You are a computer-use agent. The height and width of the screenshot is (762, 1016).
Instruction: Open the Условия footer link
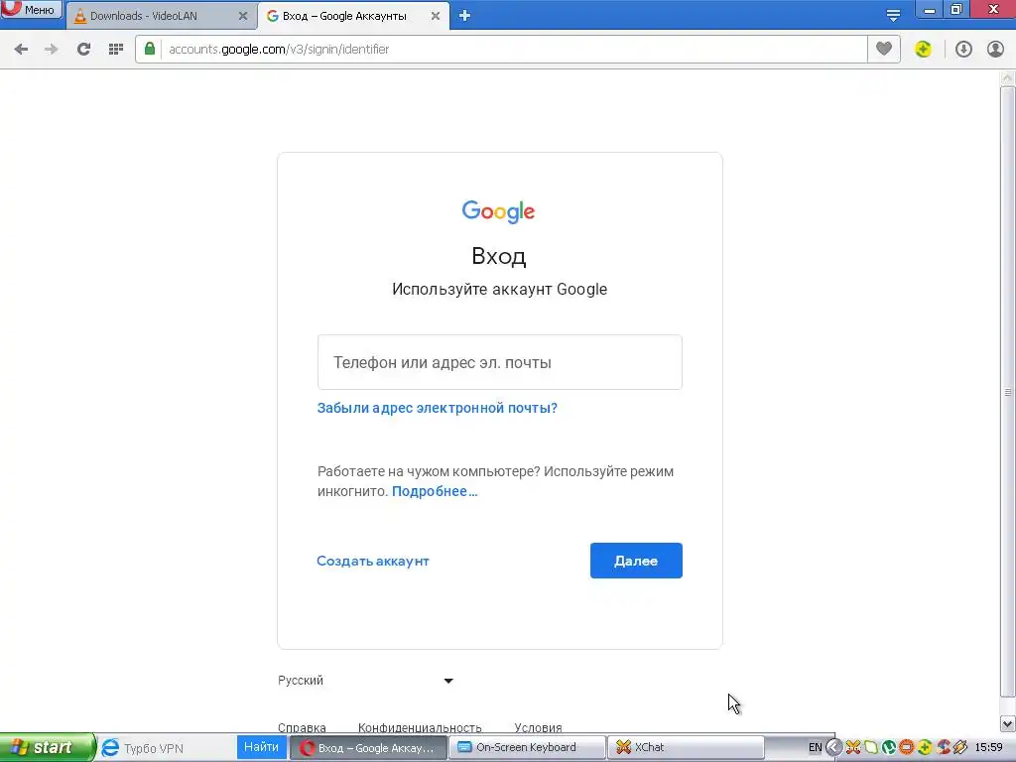pyautogui.click(x=538, y=727)
